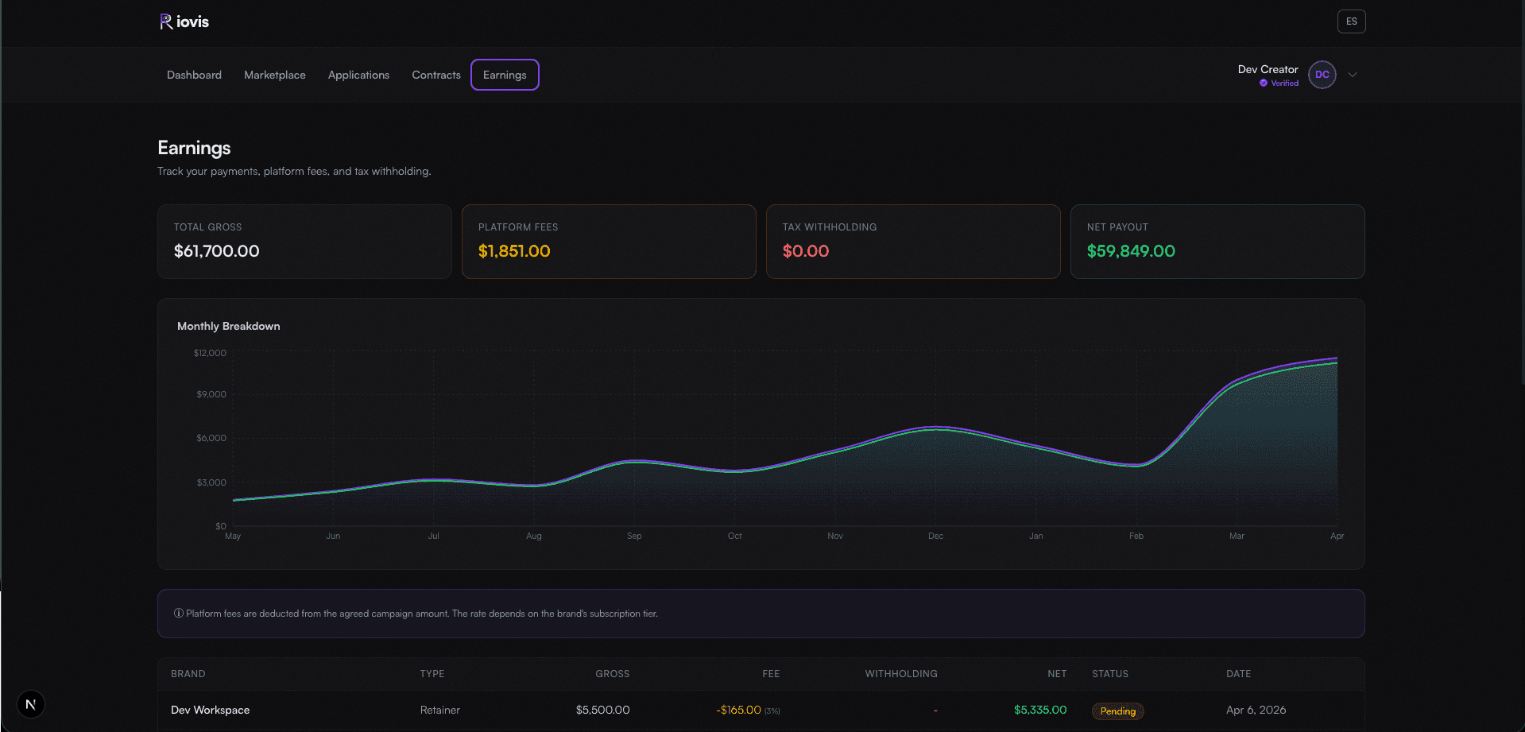Click the Total Gross $61,700.00 card

(x=304, y=242)
